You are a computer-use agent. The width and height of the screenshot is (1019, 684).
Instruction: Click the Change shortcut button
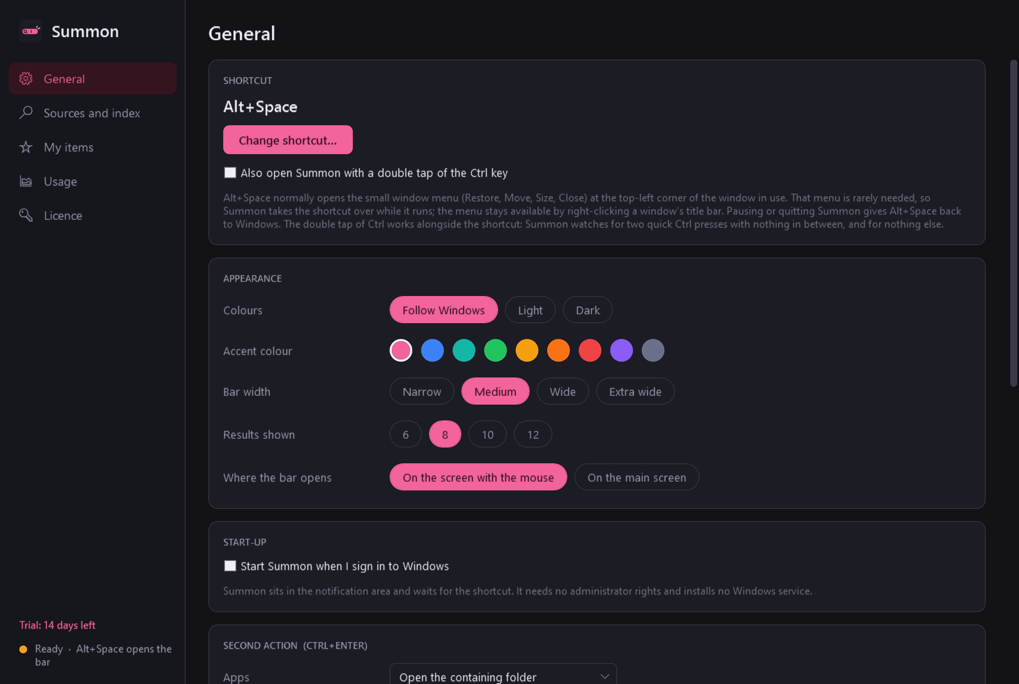(x=288, y=140)
